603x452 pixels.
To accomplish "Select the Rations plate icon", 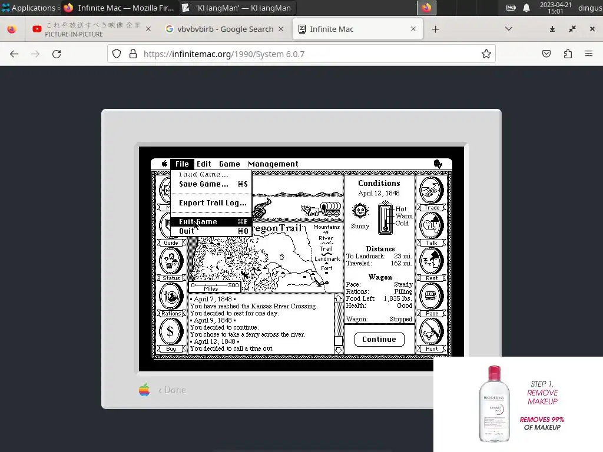I will pyautogui.click(x=171, y=297).
